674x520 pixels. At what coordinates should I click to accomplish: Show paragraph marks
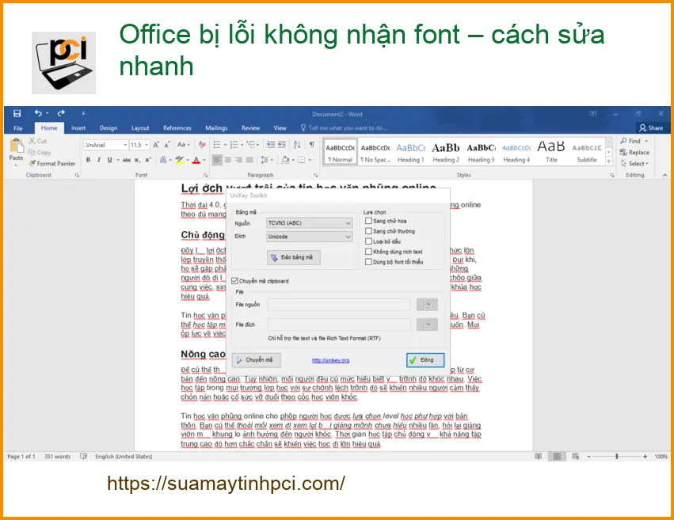312,145
